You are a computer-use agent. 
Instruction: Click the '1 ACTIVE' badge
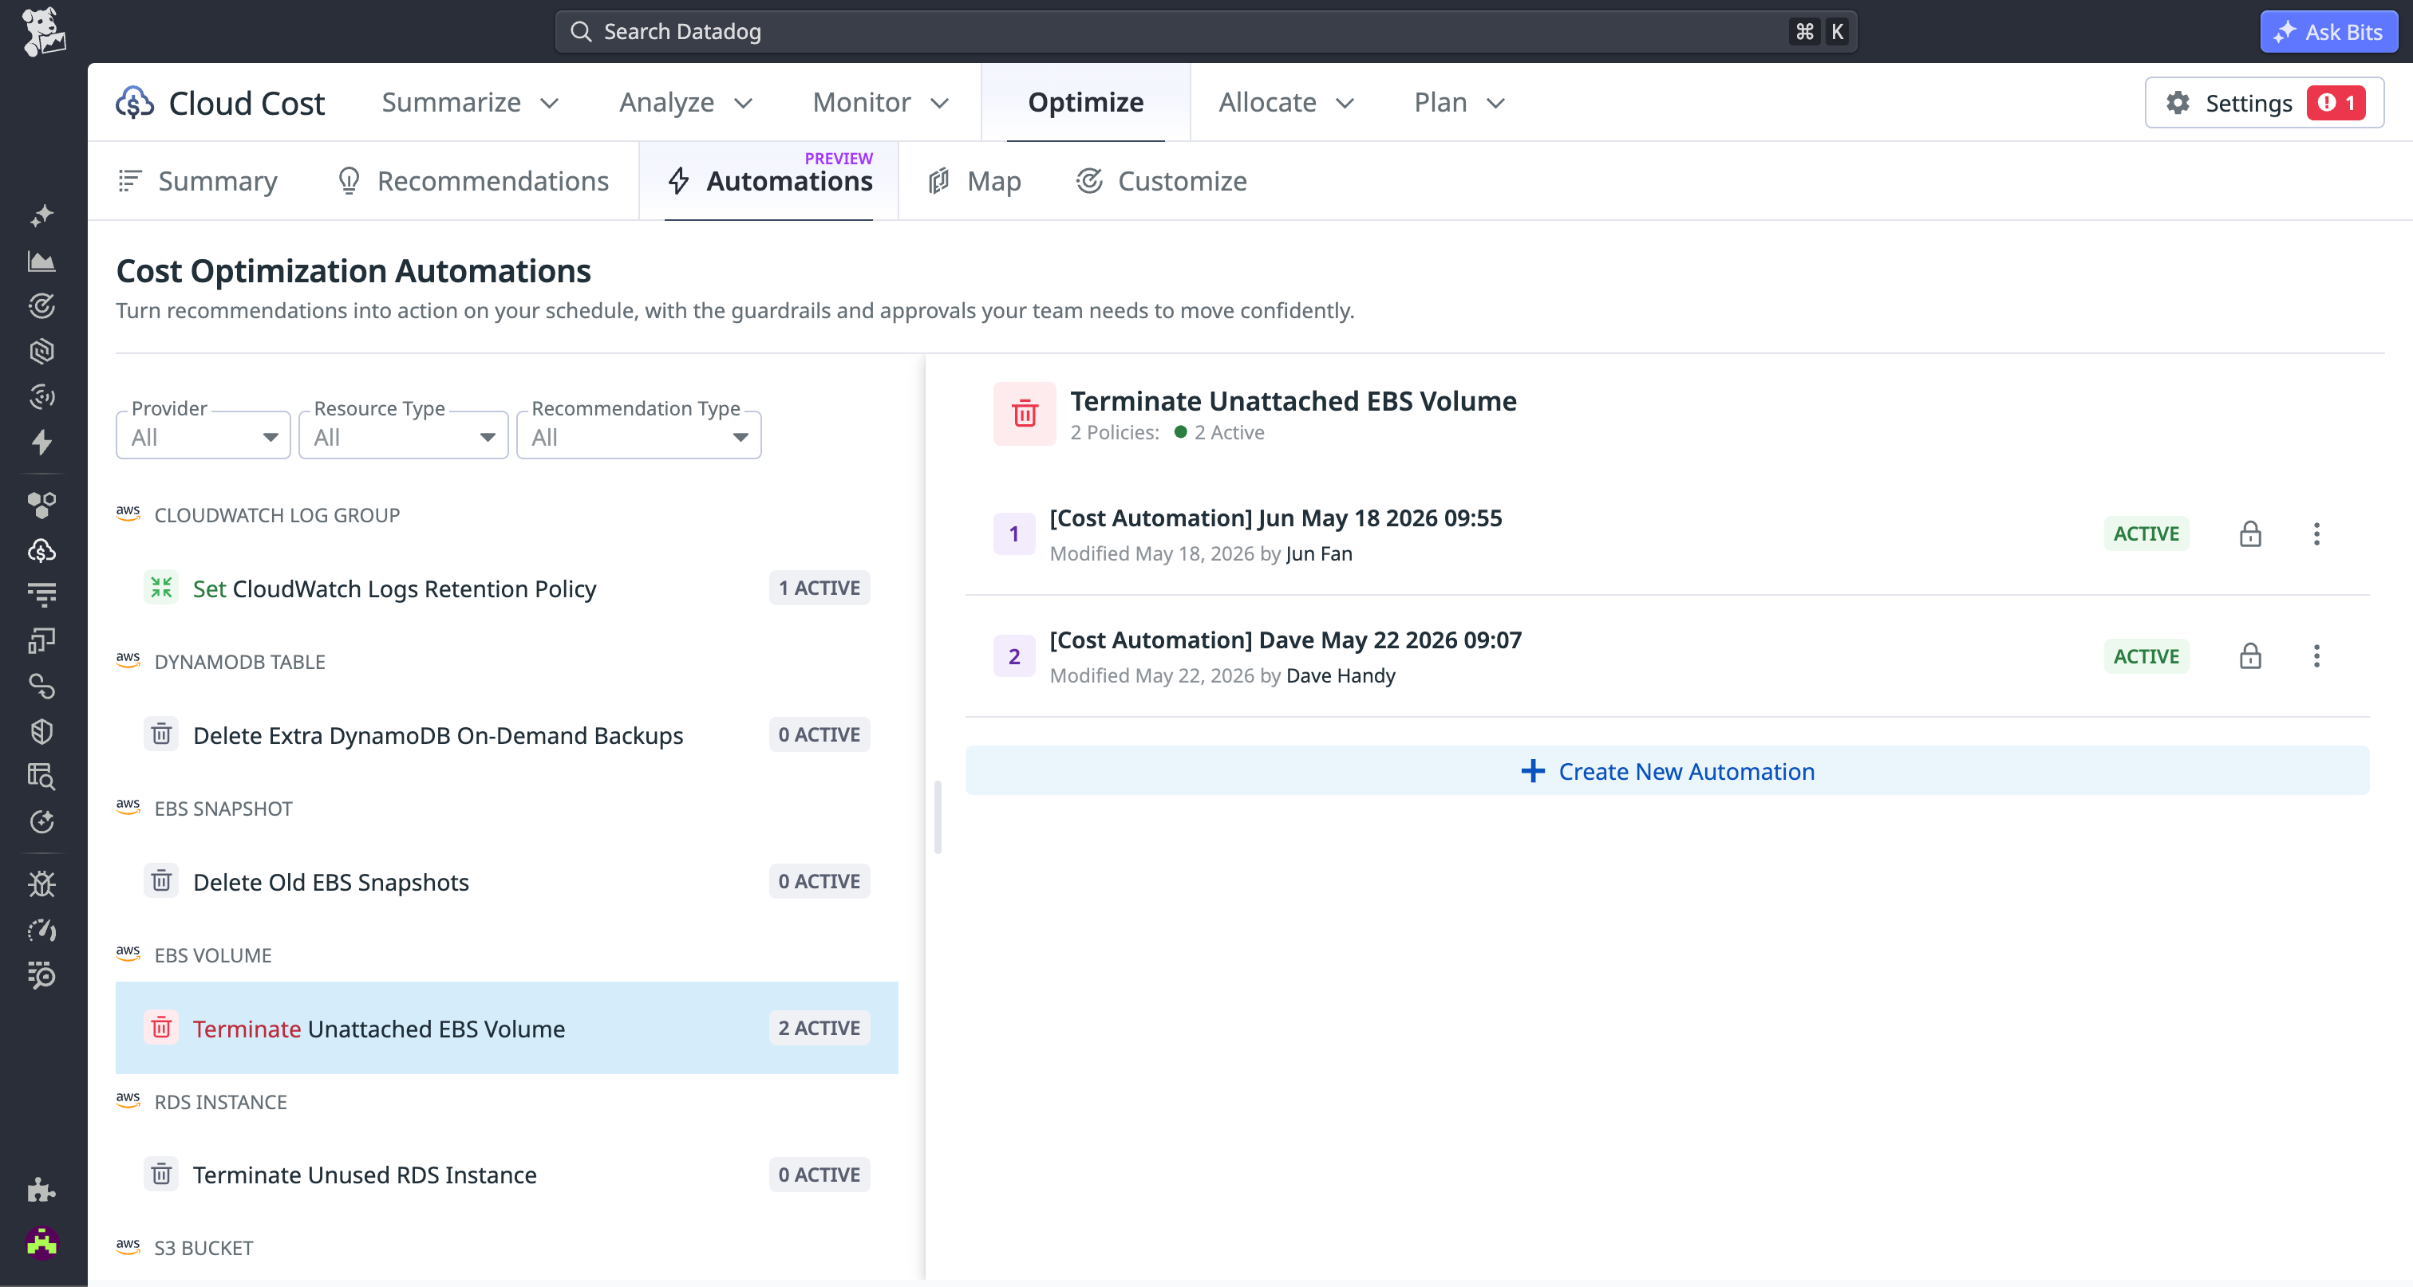[819, 588]
